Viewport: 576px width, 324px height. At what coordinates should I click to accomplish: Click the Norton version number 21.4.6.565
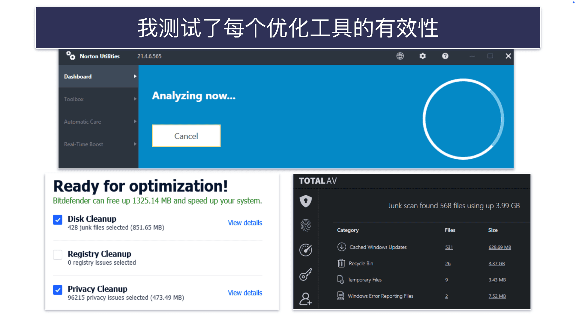(x=149, y=56)
